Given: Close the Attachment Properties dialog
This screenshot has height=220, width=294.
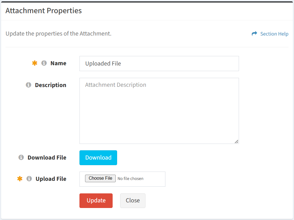Looking at the screenshot, I should (x=133, y=201).
